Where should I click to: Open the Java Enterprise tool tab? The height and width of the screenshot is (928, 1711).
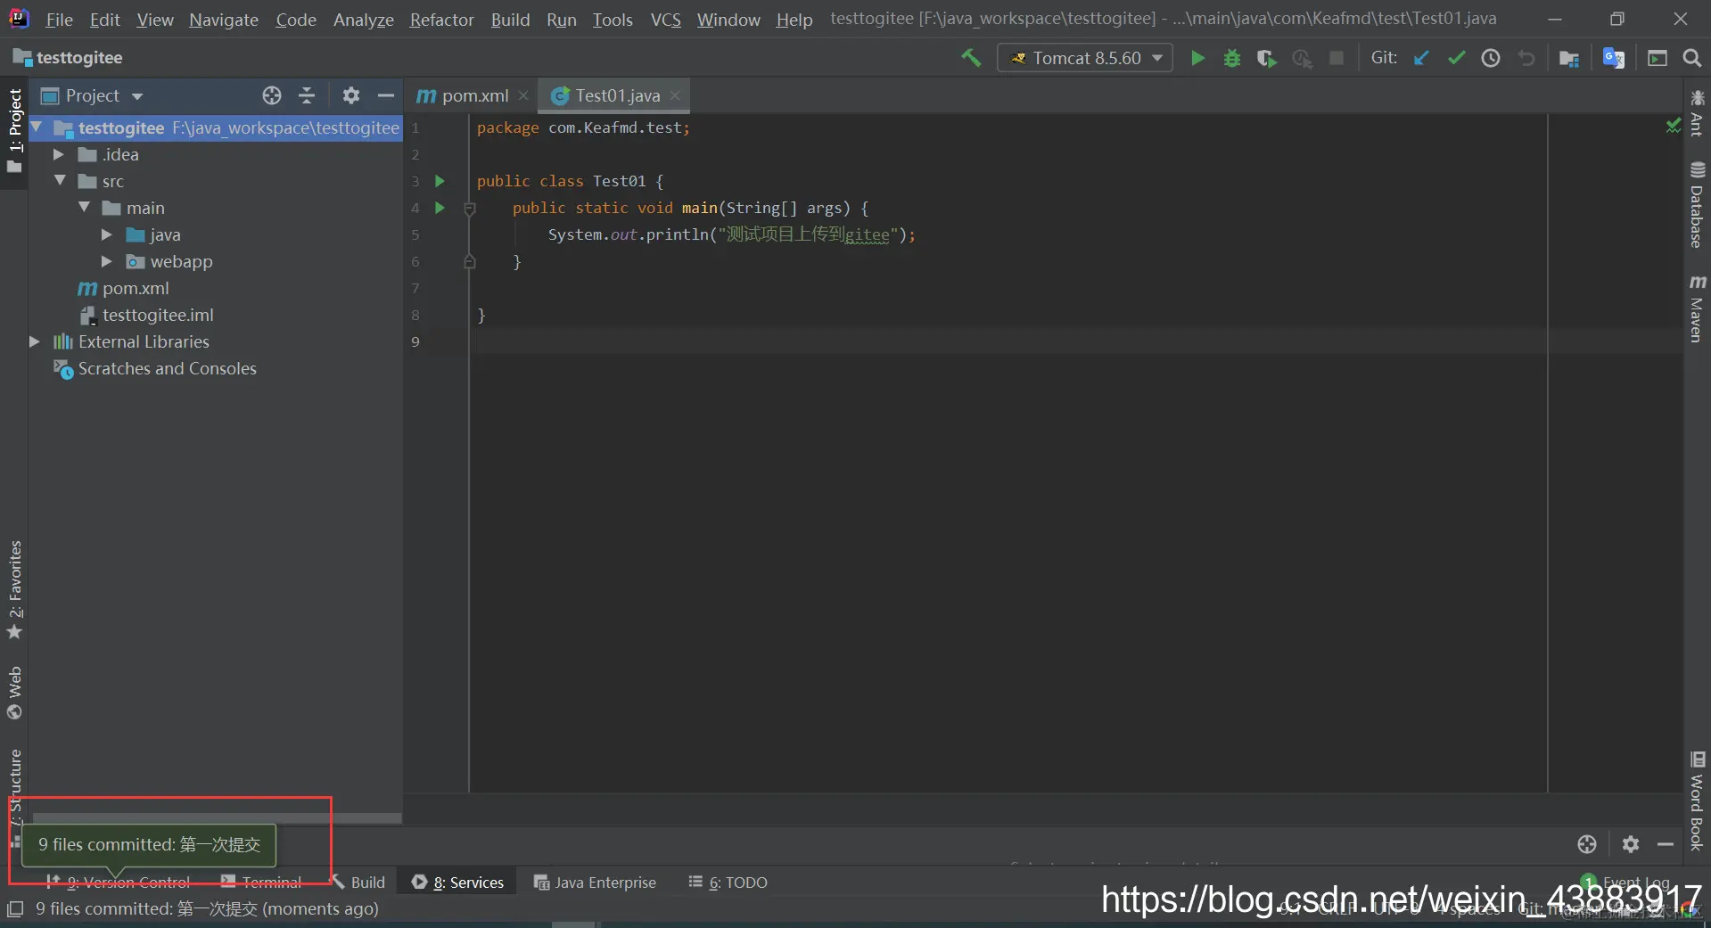pyautogui.click(x=595, y=883)
